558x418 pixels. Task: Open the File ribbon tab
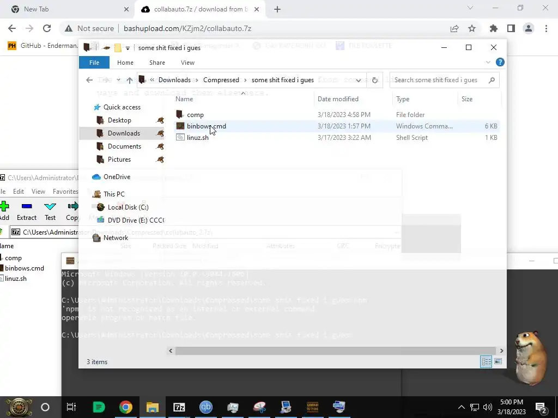click(94, 63)
